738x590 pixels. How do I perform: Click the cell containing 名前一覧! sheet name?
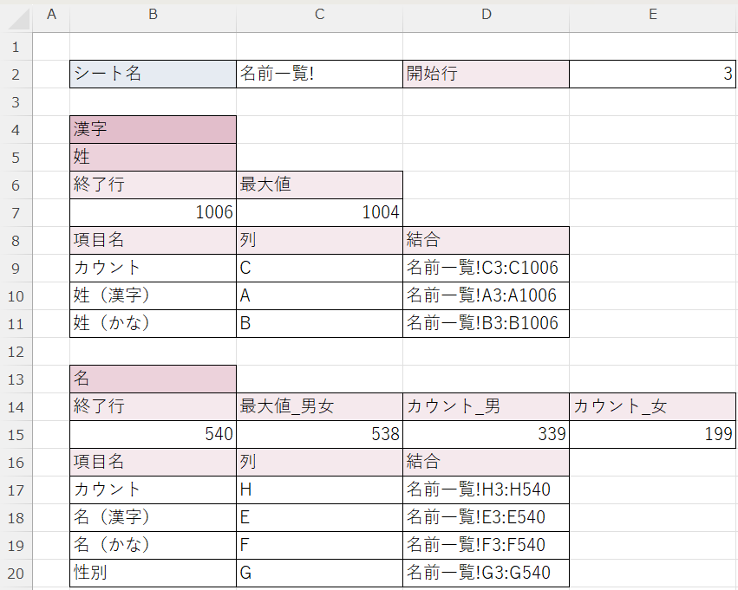coord(319,75)
